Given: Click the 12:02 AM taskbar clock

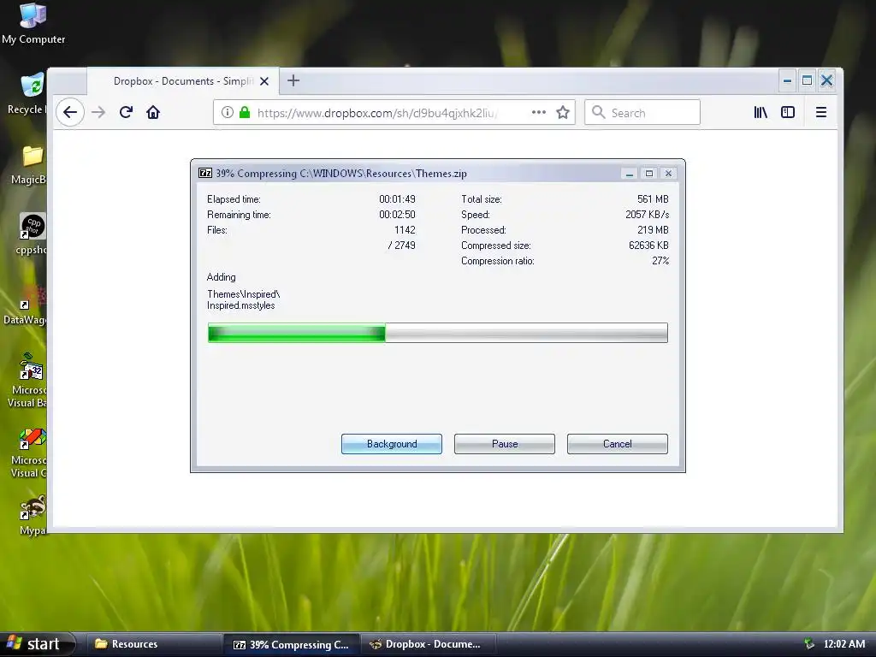Looking at the screenshot, I should [844, 644].
